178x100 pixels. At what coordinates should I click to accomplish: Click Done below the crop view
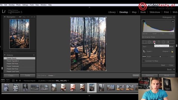pyautogui.click(x=136, y=75)
